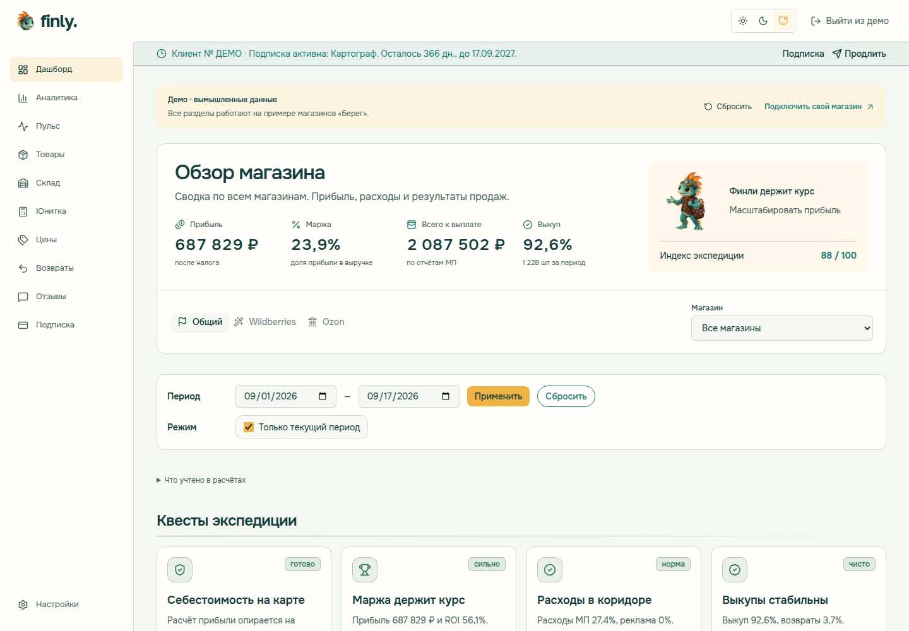Open the Все магазины dropdown

[x=782, y=328]
